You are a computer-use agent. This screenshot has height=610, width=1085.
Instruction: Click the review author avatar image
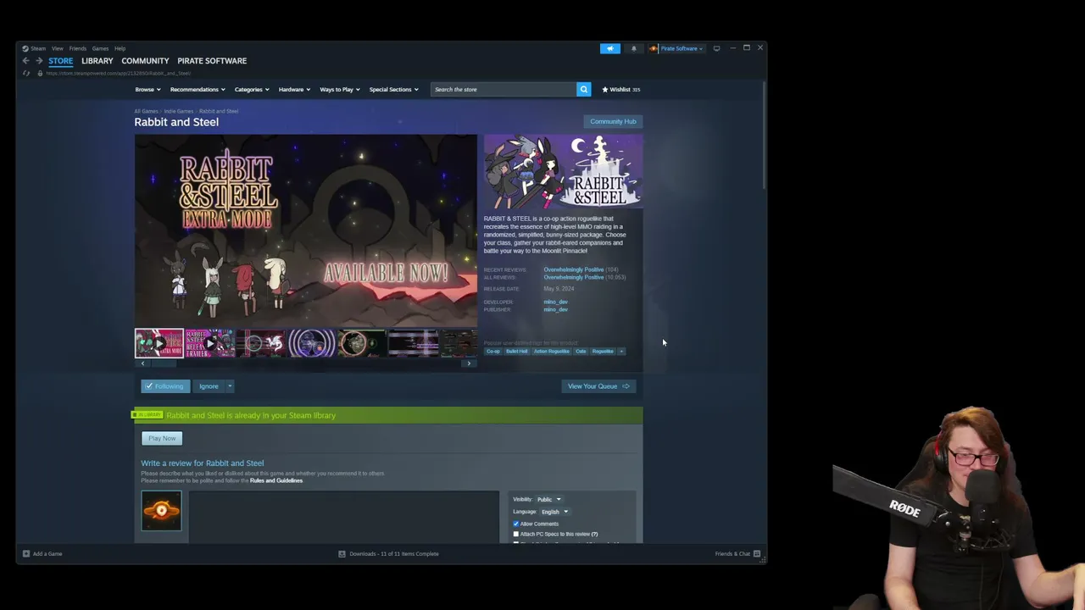161,511
